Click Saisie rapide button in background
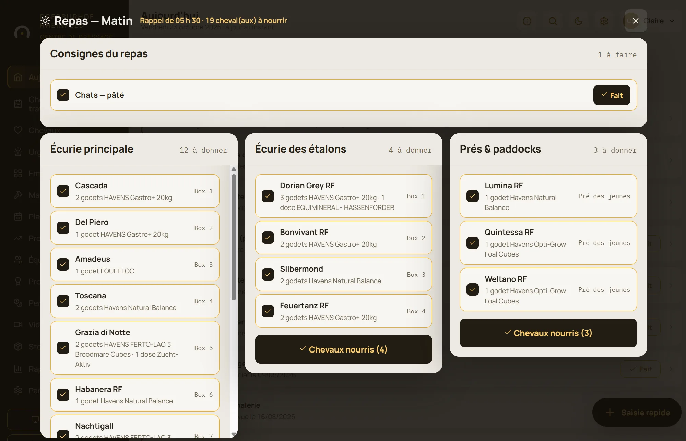686x441 pixels. 637,412
